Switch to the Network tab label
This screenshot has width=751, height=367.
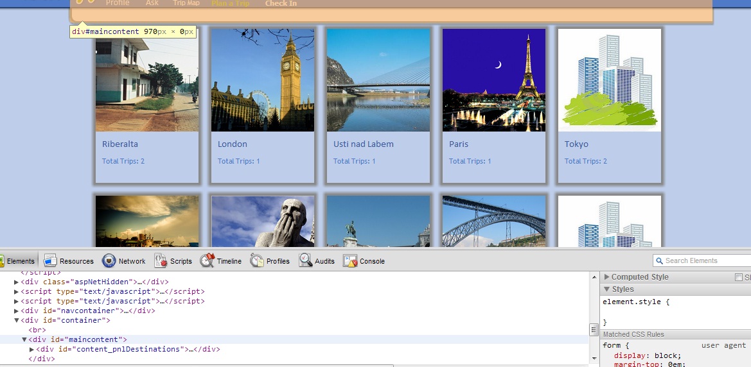(x=132, y=261)
